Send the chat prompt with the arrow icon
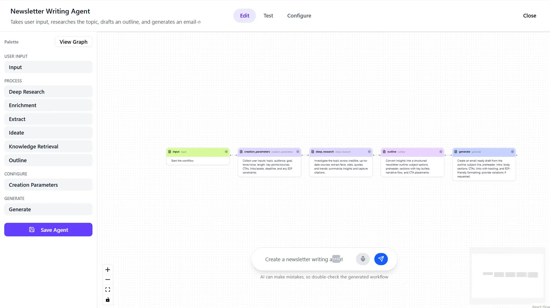The height and width of the screenshot is (308, 550). (381, 259)
